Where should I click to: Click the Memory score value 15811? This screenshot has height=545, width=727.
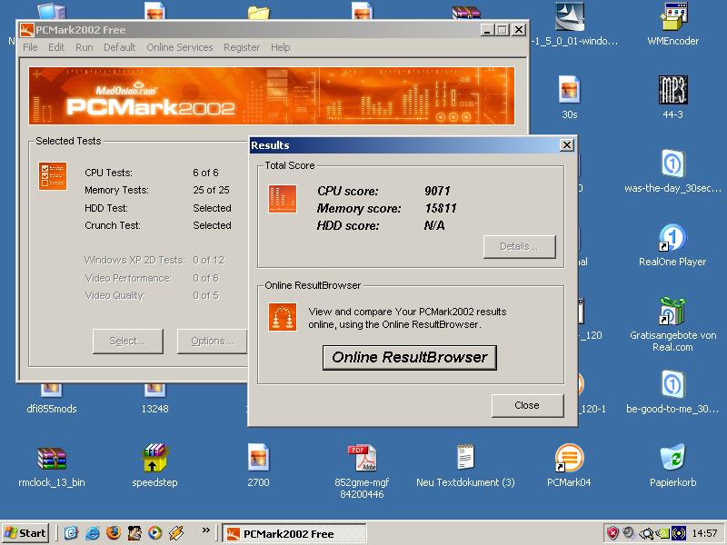click(441, 208)
